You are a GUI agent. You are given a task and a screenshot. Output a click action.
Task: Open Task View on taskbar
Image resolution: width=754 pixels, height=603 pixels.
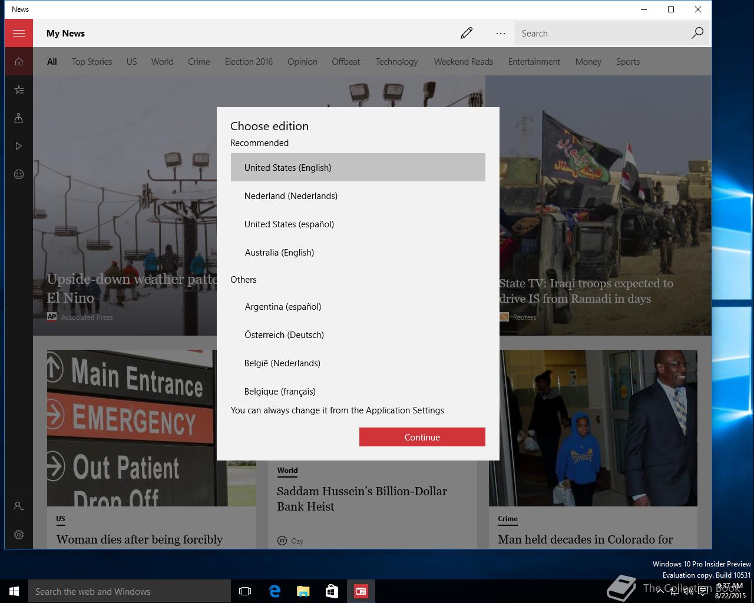[245, 591]
